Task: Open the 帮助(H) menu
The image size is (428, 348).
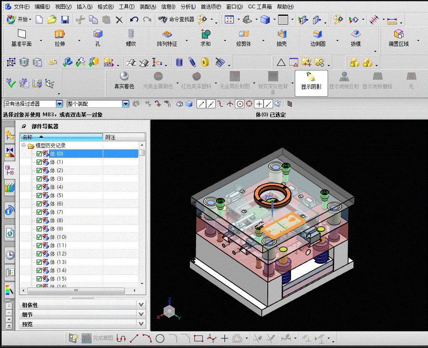Action: tap(285, 7)
